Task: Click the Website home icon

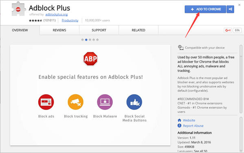Action: point(179,120)
